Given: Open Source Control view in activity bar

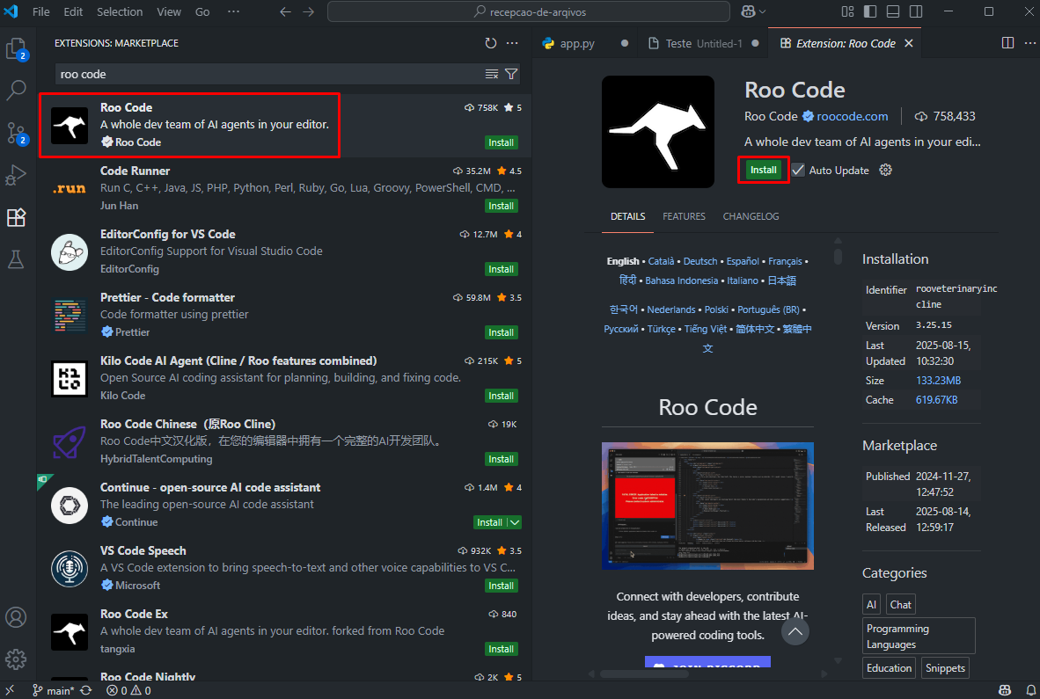Looking at the screenshot, I should click(17, 133).
